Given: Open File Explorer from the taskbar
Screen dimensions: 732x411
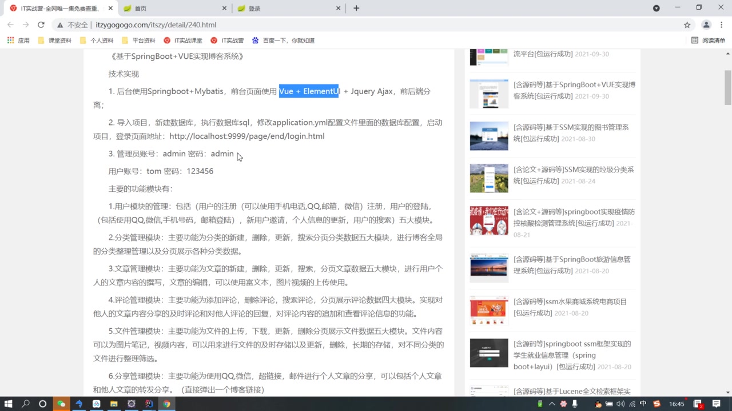Looking at the screenshot, I should tap(114, 404).
